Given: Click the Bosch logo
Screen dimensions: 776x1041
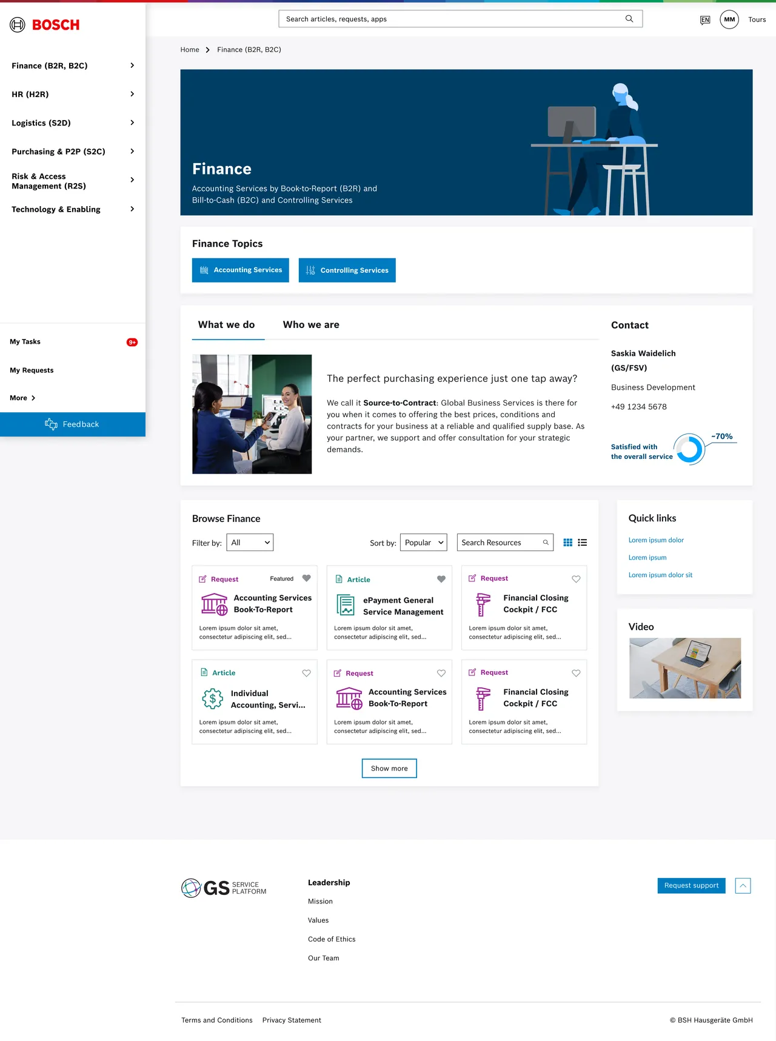Looking at the screenshot, I should [45, 25].
